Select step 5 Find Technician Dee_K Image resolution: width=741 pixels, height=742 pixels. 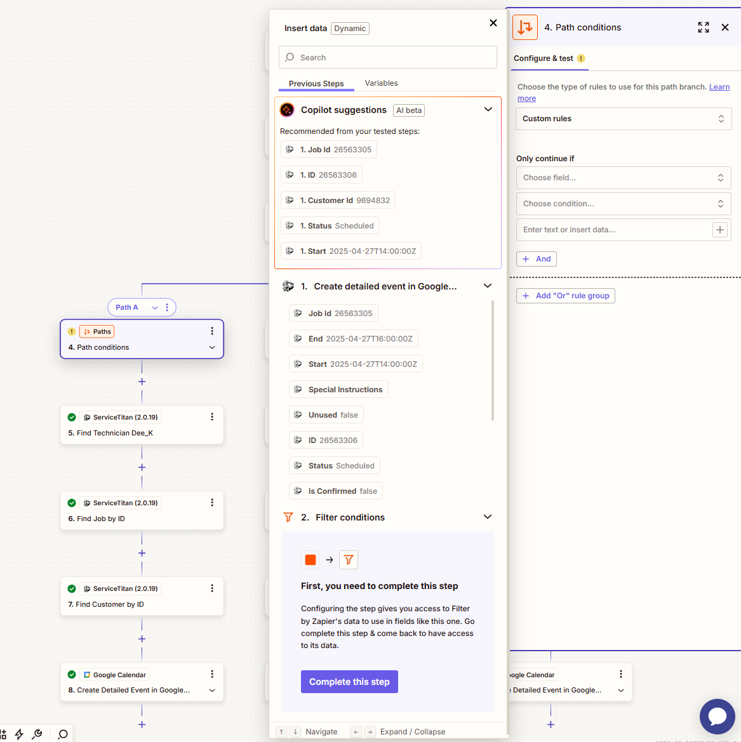coord(142,425)
